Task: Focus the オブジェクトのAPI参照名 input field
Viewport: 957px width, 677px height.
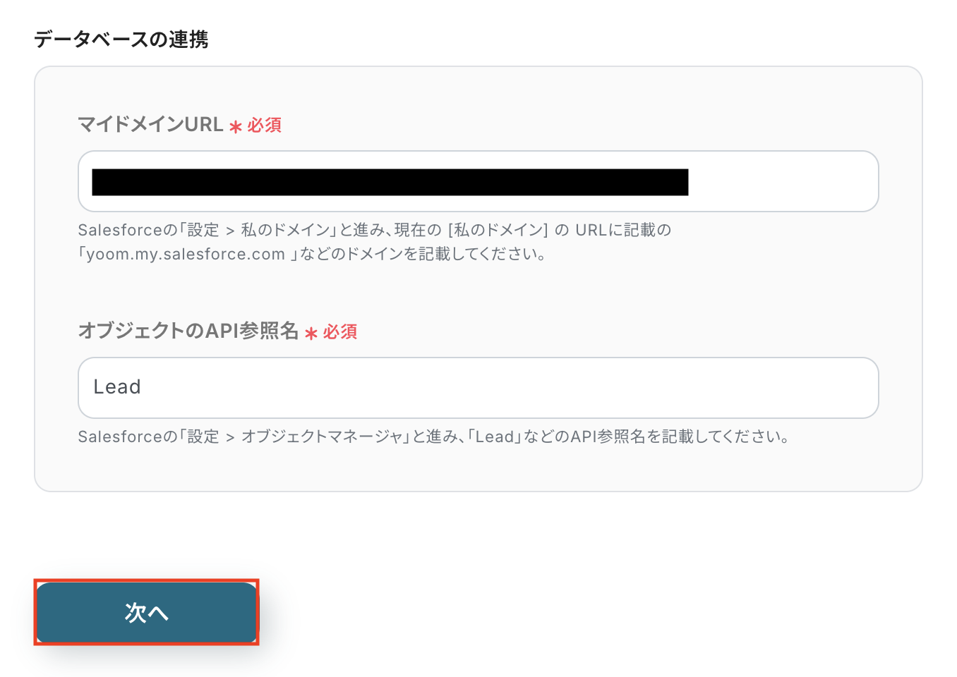Action: click(x=478, y=388)
